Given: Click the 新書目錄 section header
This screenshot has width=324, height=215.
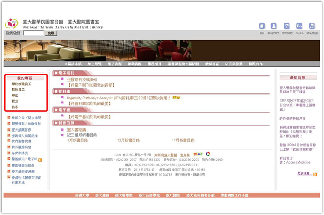Looking at the screenshot, I should coord(66,123).
